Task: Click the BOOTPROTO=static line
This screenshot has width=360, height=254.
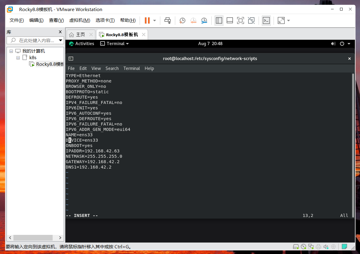Action: click(87, 92)
